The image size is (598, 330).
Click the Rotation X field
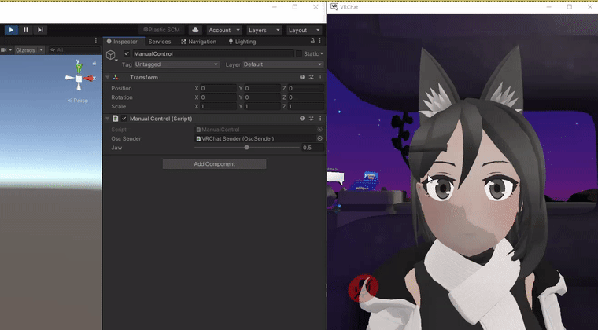tap(219, 97)
